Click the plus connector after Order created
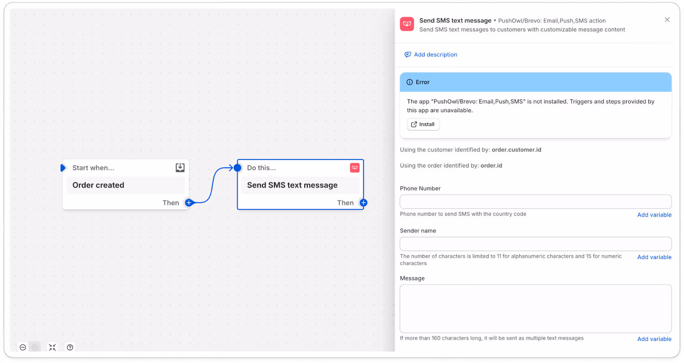This screenshot has width=684, height=363. tap(189, 203)
